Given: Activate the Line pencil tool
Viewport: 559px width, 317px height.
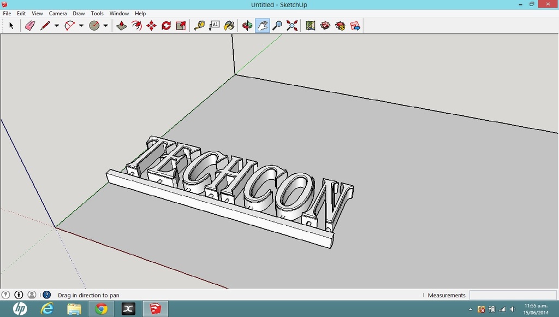Looking at the screenshot, I should tap(45, 26).
